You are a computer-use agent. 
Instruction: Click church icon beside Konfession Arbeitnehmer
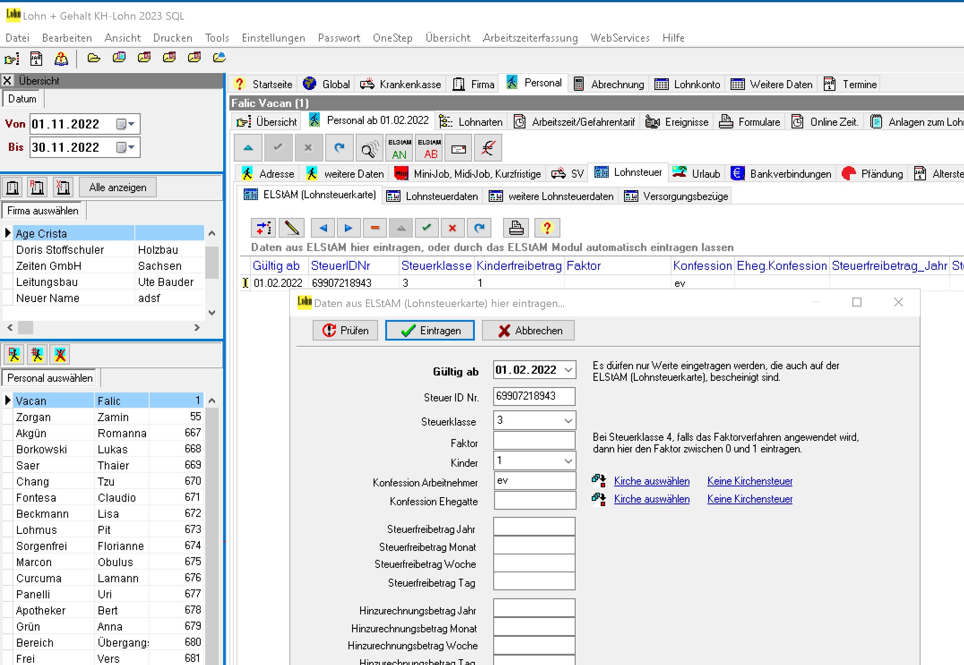coord(598,481)
